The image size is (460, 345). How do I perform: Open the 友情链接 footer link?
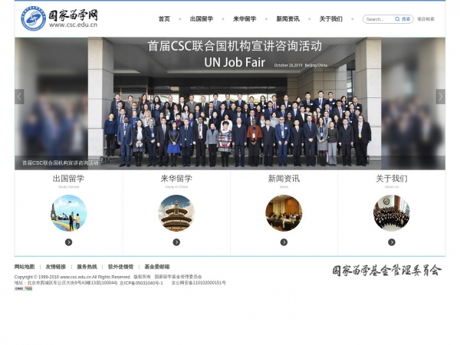coord(56,267)
